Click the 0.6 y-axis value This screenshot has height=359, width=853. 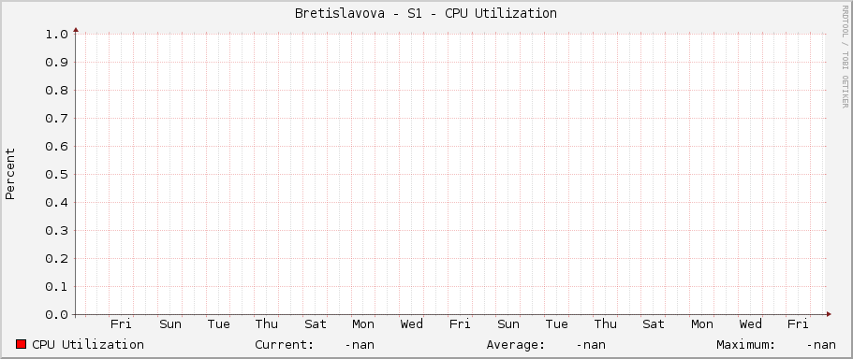(x=56, y=147)
